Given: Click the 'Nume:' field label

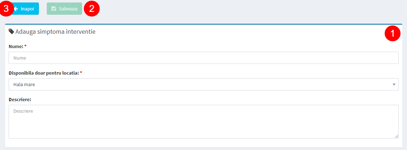Looking at the screenshot, I should coord(16,46).
